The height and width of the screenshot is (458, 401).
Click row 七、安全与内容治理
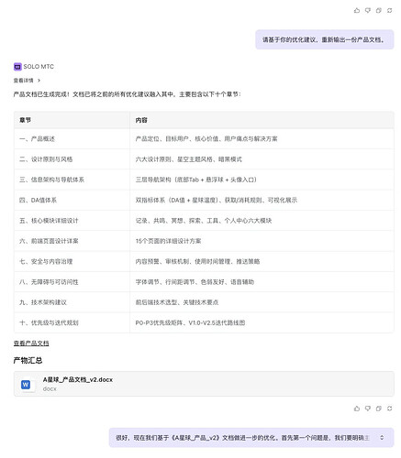point(204,261)
